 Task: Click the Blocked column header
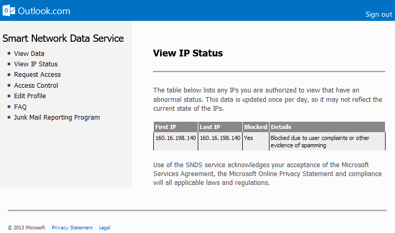click(255, 127)
